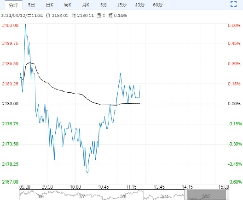Click the fullscreen expand icon
The width and height of the screenshot is (243, 207).
[233, 4]
